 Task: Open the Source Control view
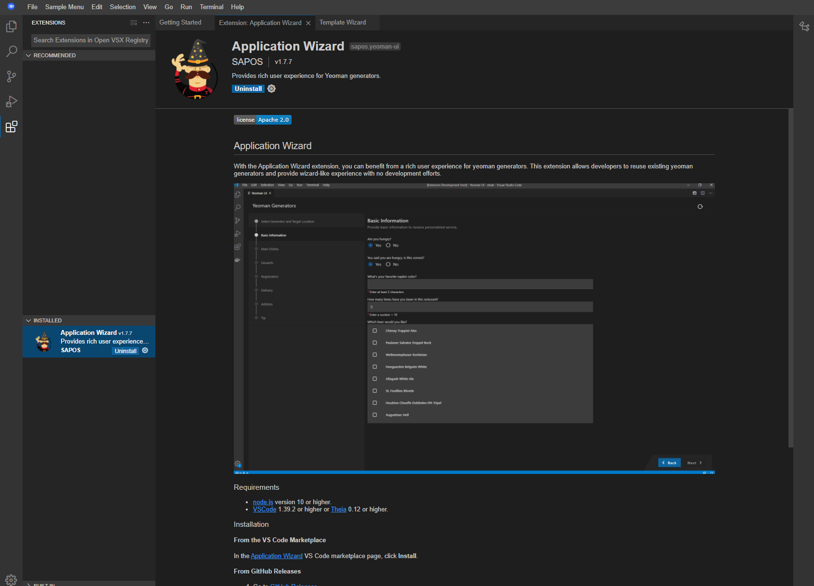pyautogui.click(x=11, y=76)
